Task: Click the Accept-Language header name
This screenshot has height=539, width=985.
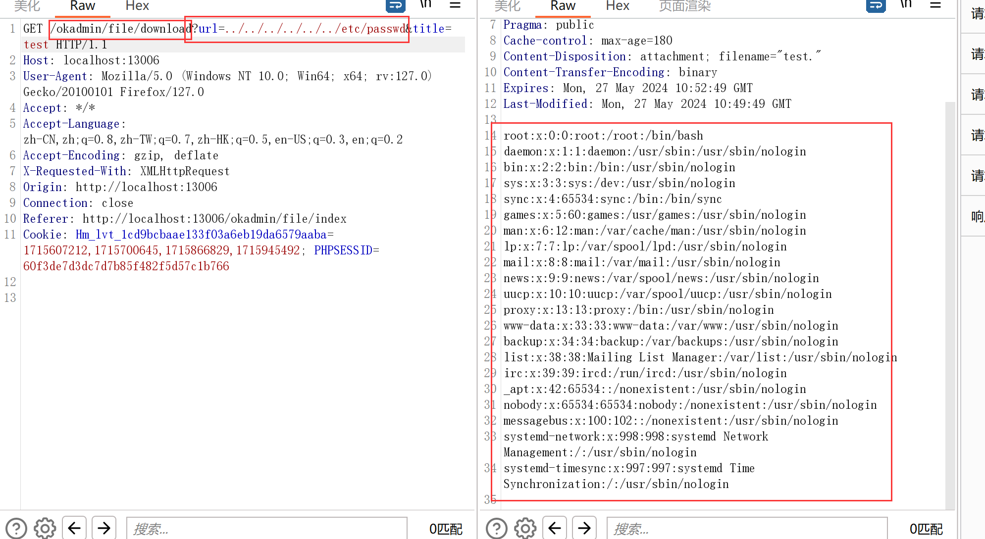Action: point(71,124)
